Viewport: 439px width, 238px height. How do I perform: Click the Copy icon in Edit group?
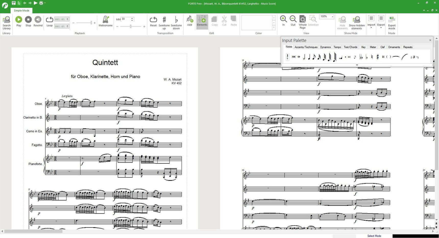point(215,21)
